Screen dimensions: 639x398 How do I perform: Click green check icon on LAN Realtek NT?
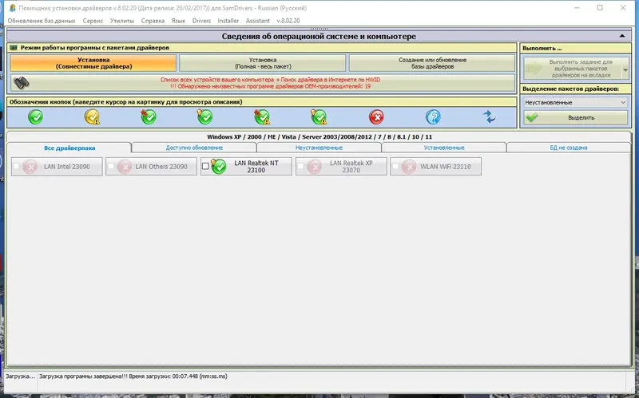tap(219, 166)
